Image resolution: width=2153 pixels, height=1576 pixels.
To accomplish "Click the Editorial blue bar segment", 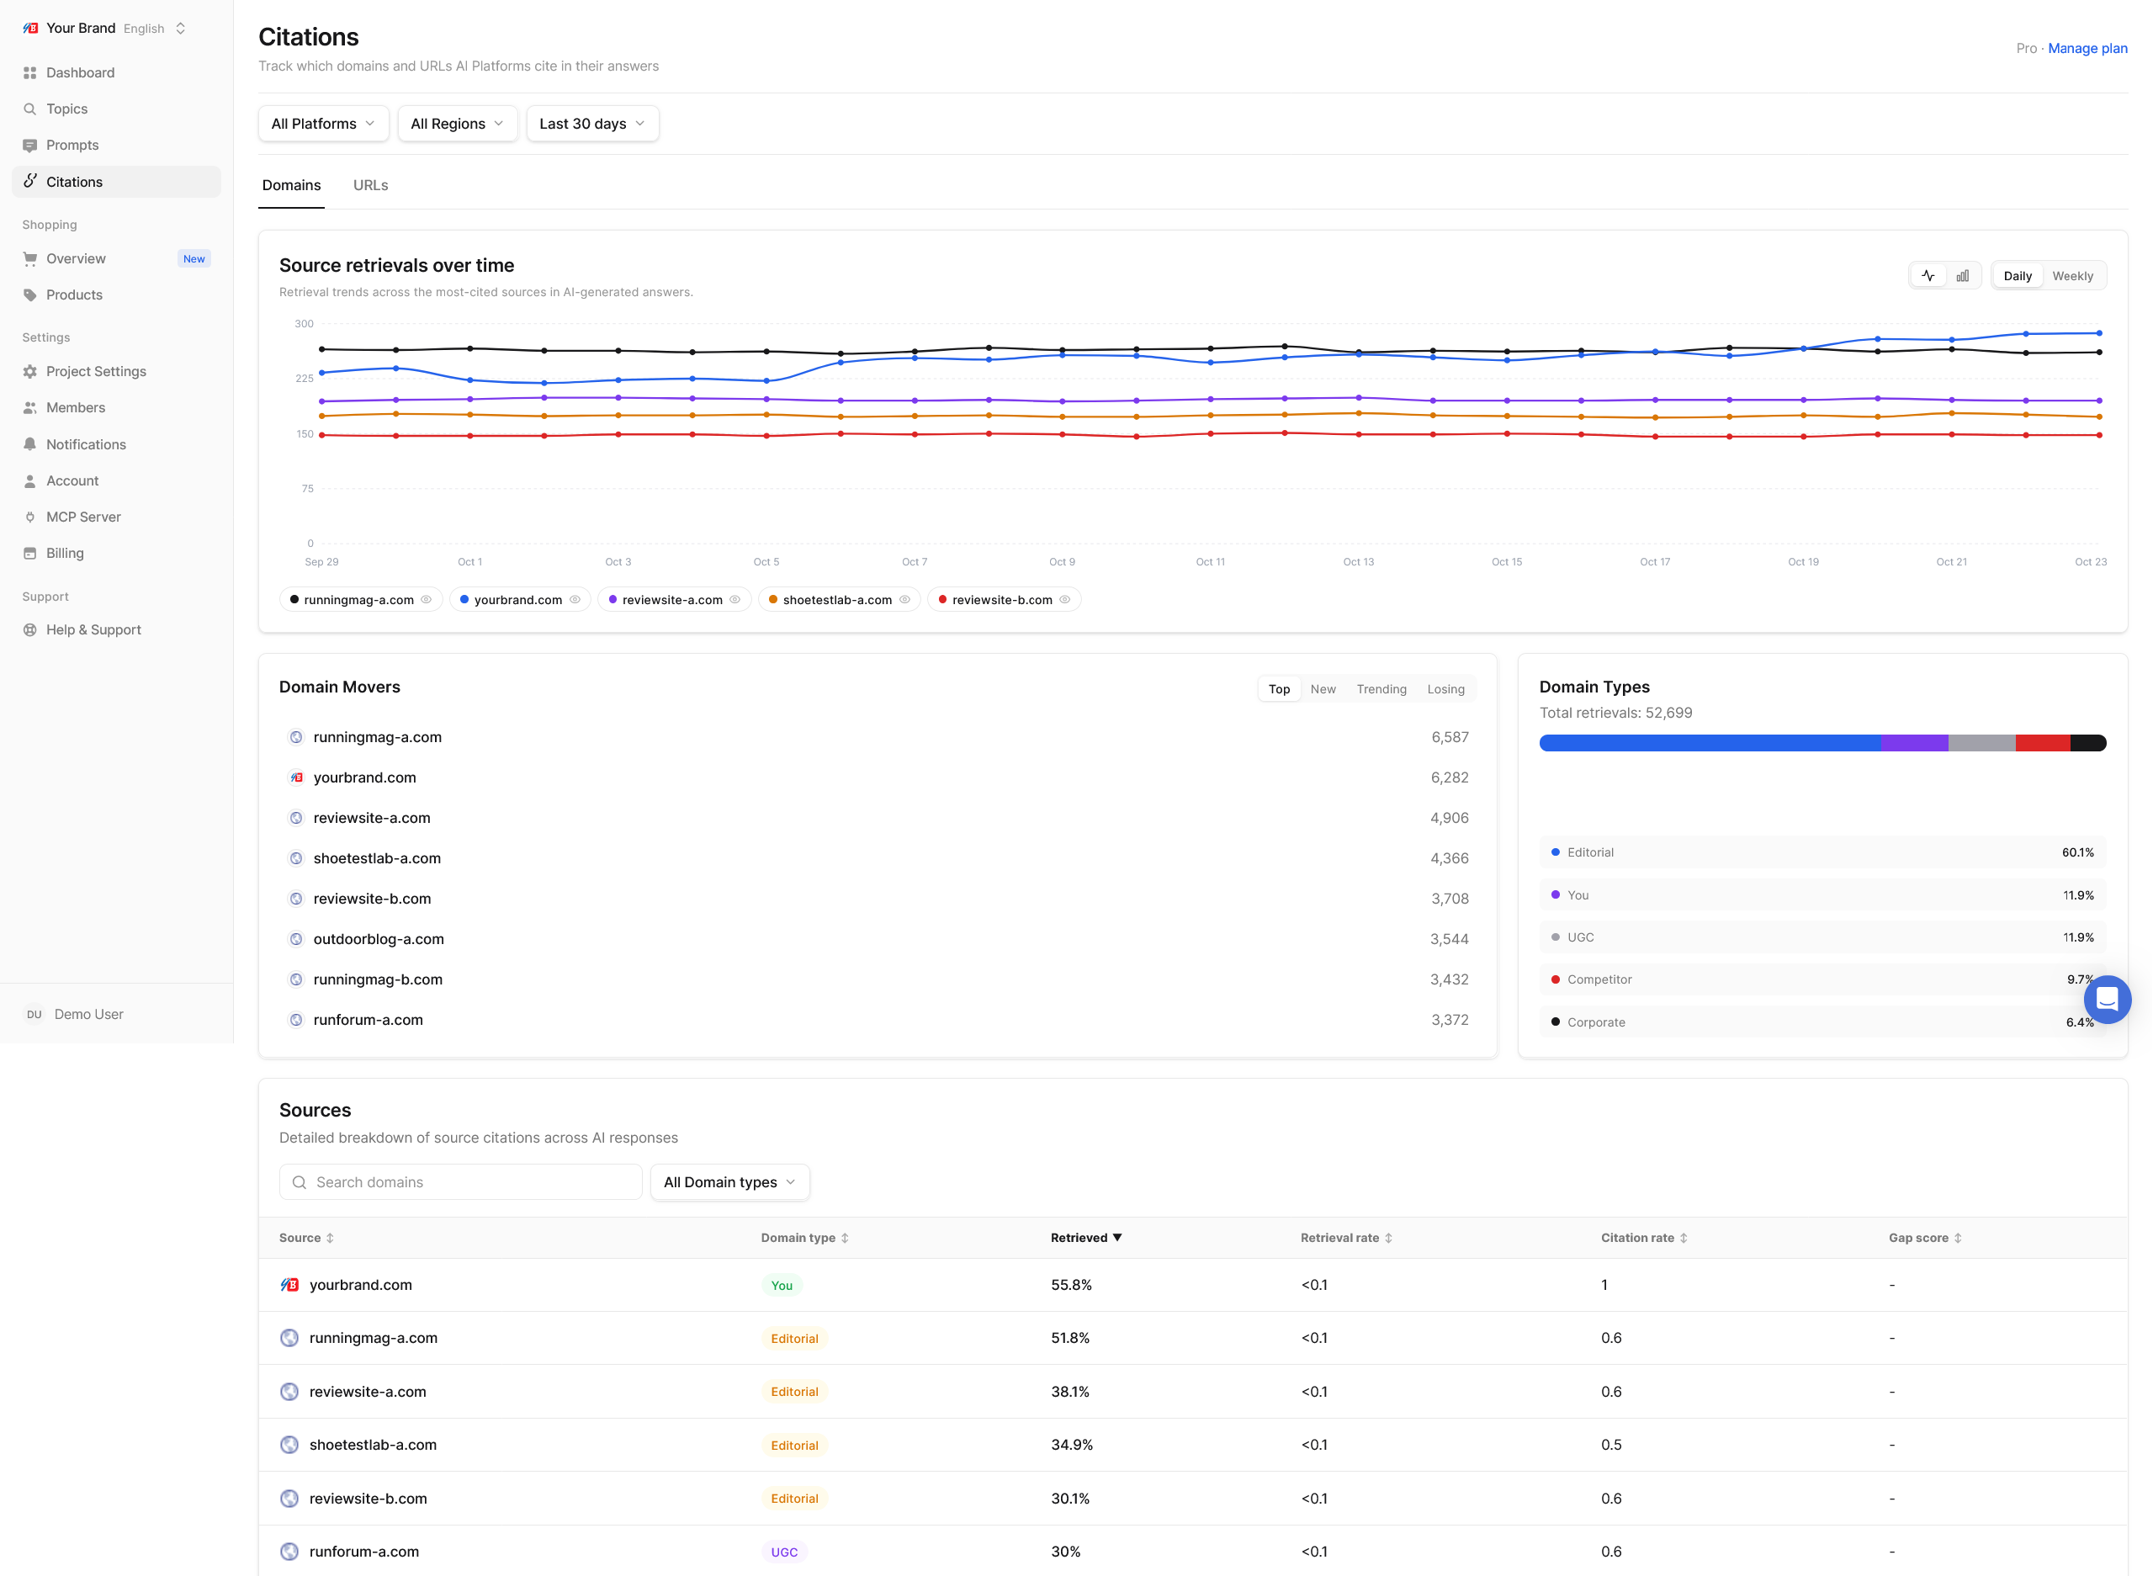I will (x=1710, y=743).
